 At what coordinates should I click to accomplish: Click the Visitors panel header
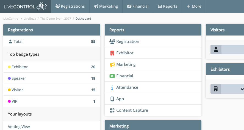(225, 30)
